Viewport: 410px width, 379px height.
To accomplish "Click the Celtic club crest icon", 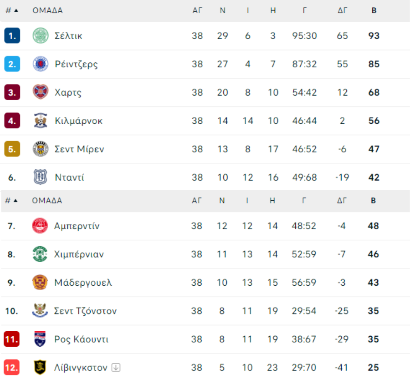I will pos(41,35).
